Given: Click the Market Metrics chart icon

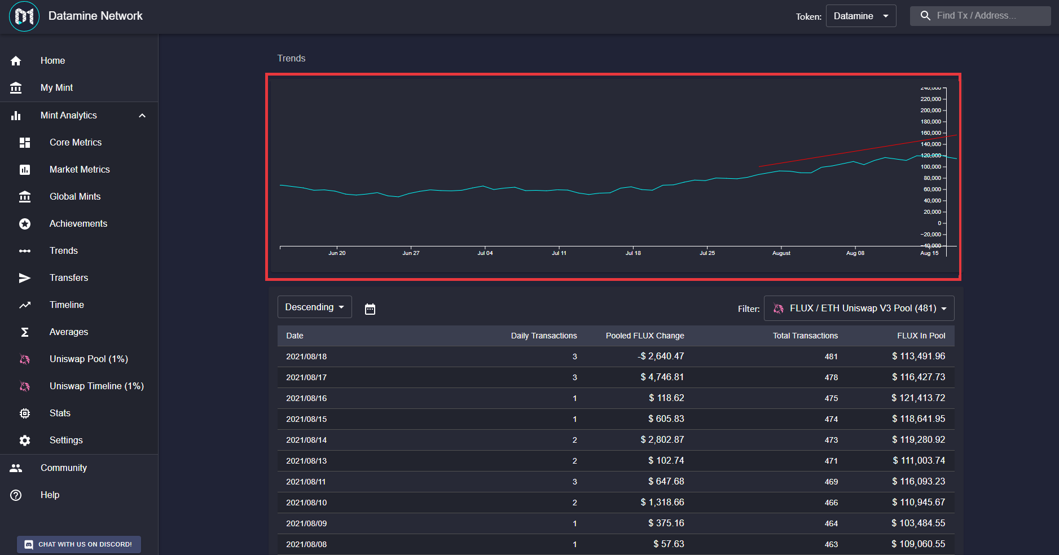Looking at the screenshot, I should point(25,170).
